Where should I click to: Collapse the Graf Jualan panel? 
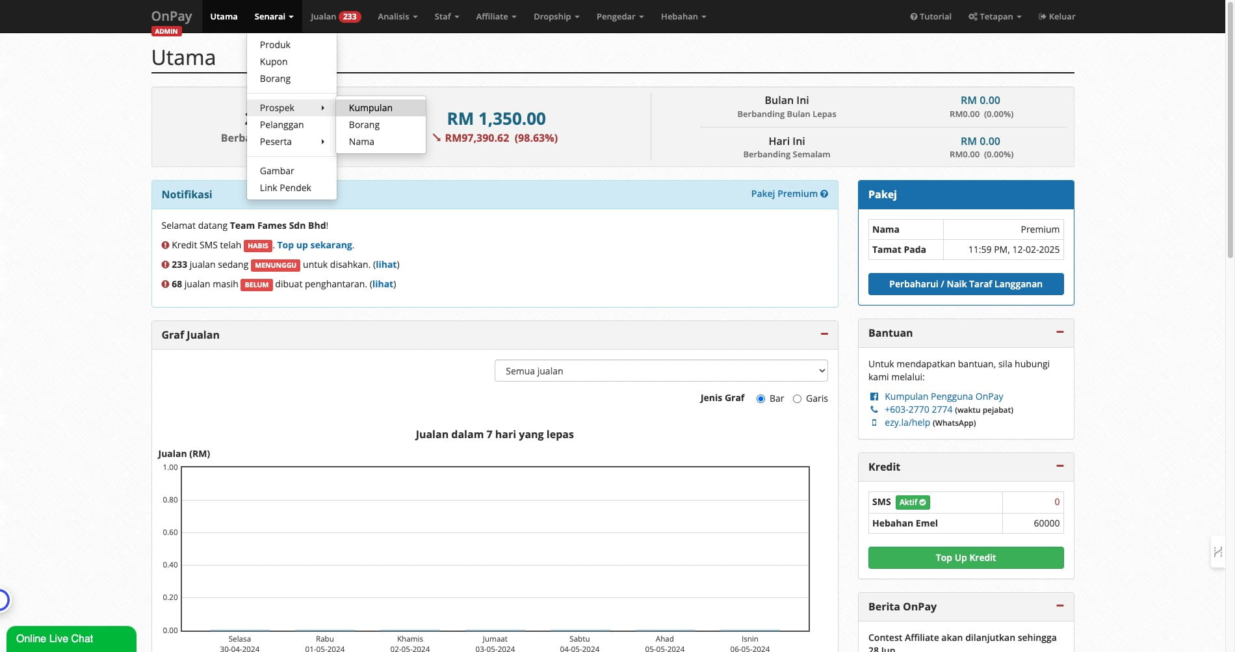(x=824, y=334)
